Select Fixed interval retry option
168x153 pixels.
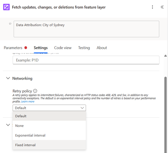[x=49, y=145]
